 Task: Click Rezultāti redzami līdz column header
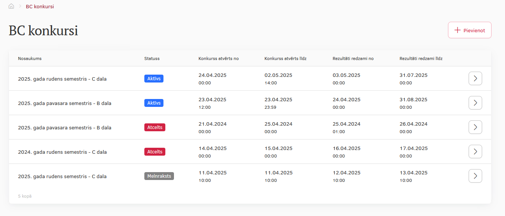pos(421,58)
